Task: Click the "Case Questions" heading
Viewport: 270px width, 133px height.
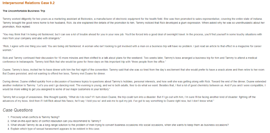Action: tap(18, 110)
